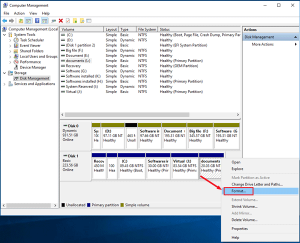300x243 pixels.
Task: Click the System Tools node icon
Action: tap(10, 34)
